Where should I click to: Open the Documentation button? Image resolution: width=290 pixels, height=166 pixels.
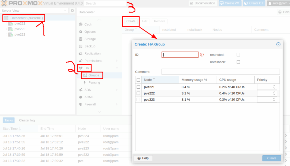point(202,3)
